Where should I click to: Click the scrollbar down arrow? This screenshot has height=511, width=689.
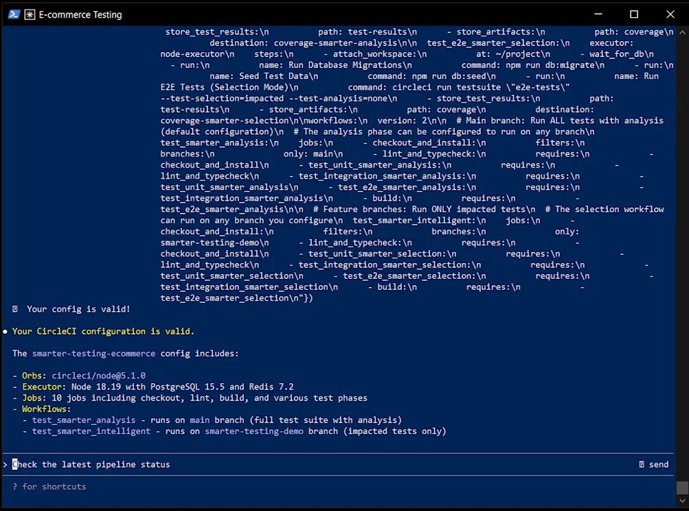(682, 501)
